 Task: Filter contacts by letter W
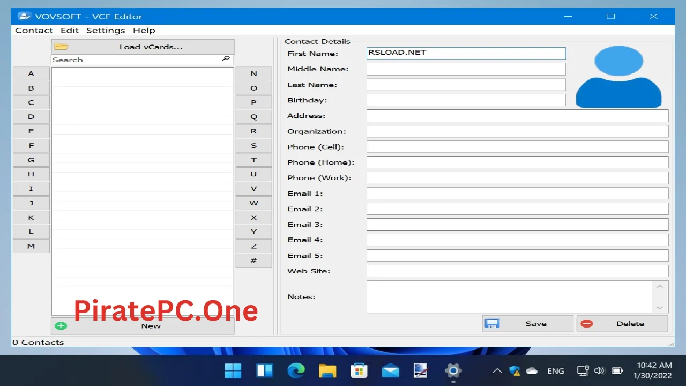(254, 203)
